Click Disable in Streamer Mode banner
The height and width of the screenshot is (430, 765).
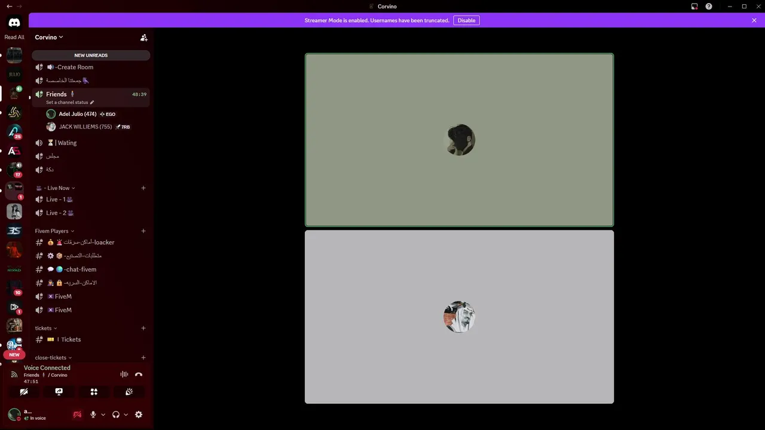point(466,20)
